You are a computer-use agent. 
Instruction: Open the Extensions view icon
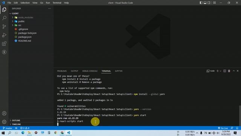[4, 44]
